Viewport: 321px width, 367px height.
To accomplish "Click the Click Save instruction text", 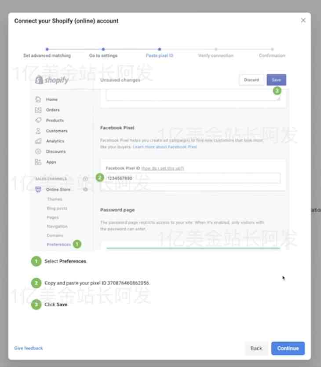I will (56, 305).
